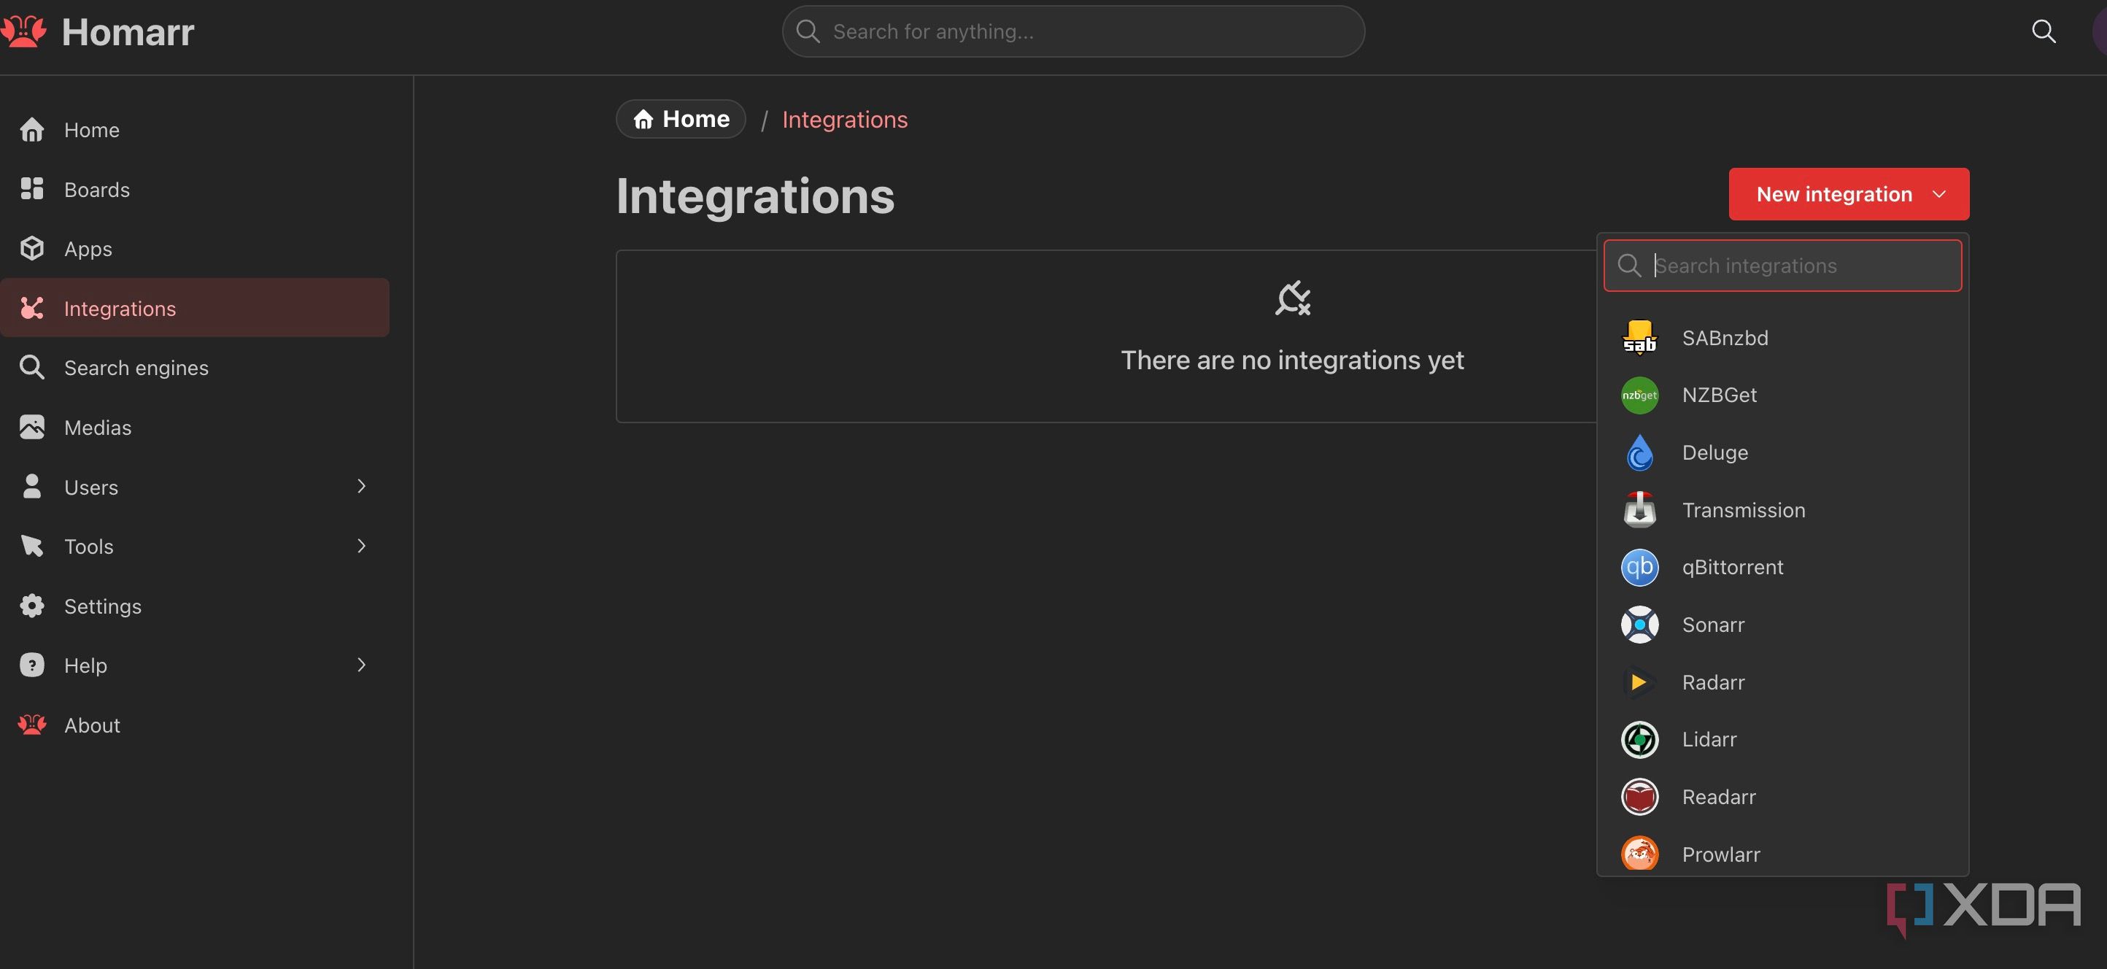The image size is (2107, 969).
Task: Select Radarr from integration list
Action: coord(1782,682)
